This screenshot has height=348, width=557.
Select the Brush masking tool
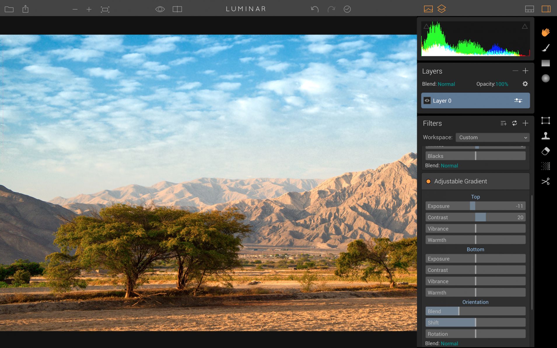(x=545, y=48)
